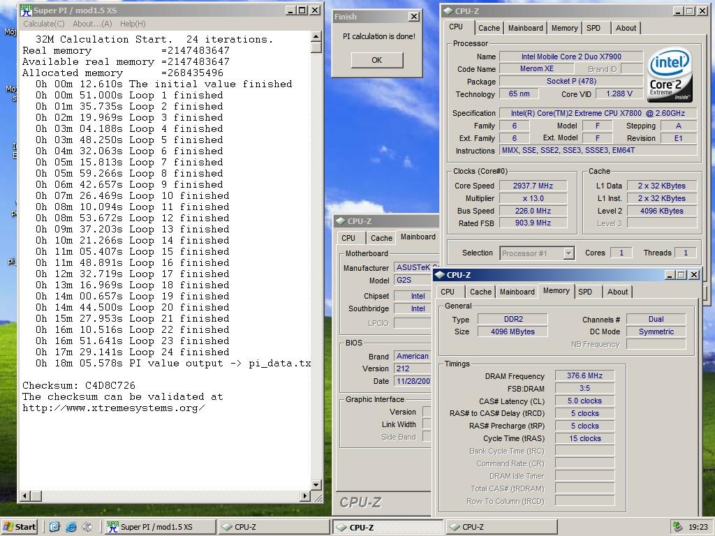Image resolution: width=715 pixels, height=536 pixels.
Task: Click the Rated FSB value 903.9 MHz
Action: [533, 223]
